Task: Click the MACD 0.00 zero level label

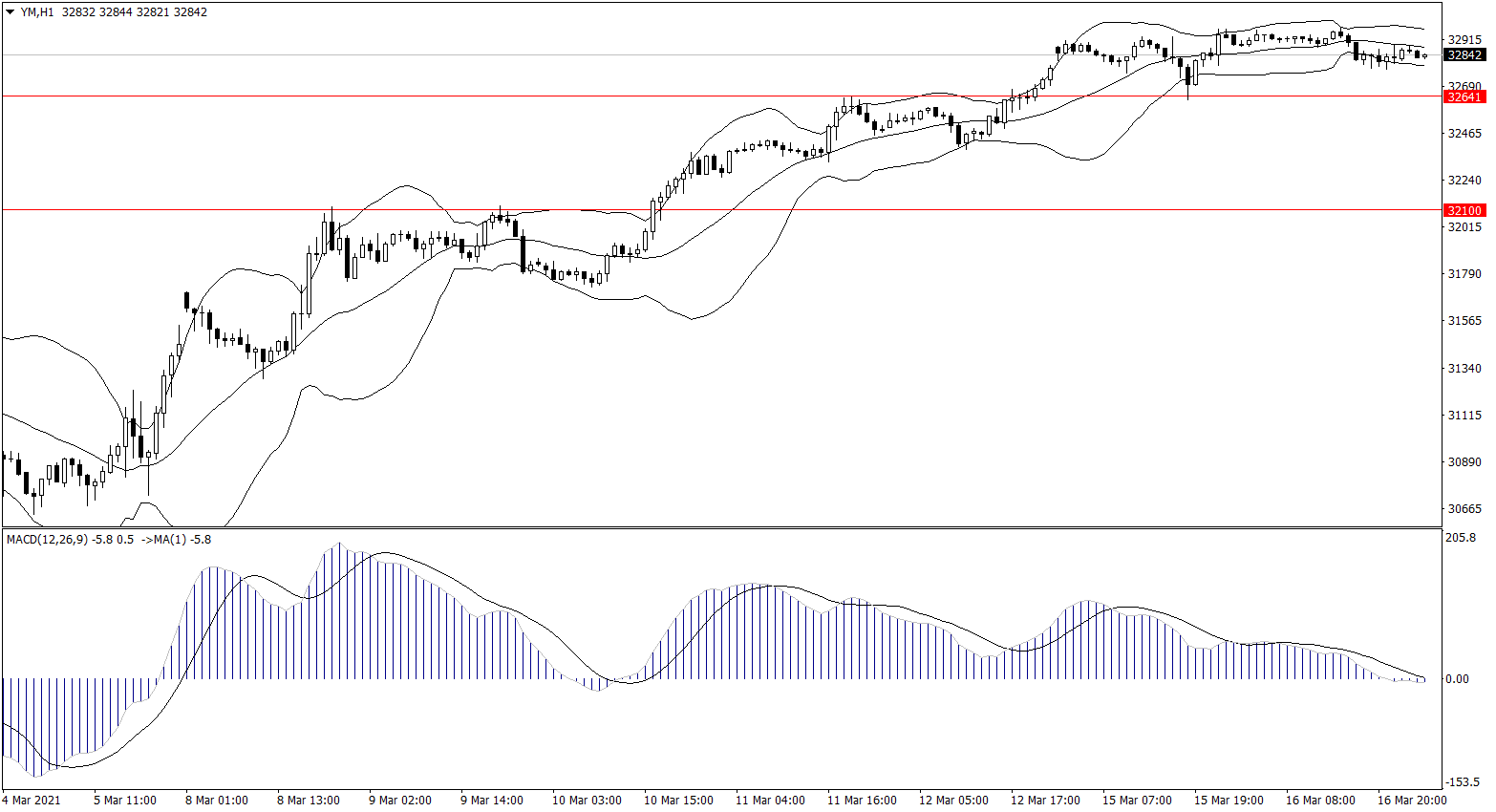Action: pyautogui.click(x=1457, y=679)
